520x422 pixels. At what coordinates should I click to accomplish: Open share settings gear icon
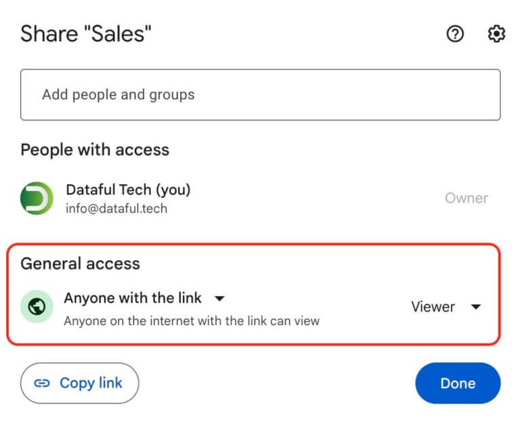pos(496,34)
